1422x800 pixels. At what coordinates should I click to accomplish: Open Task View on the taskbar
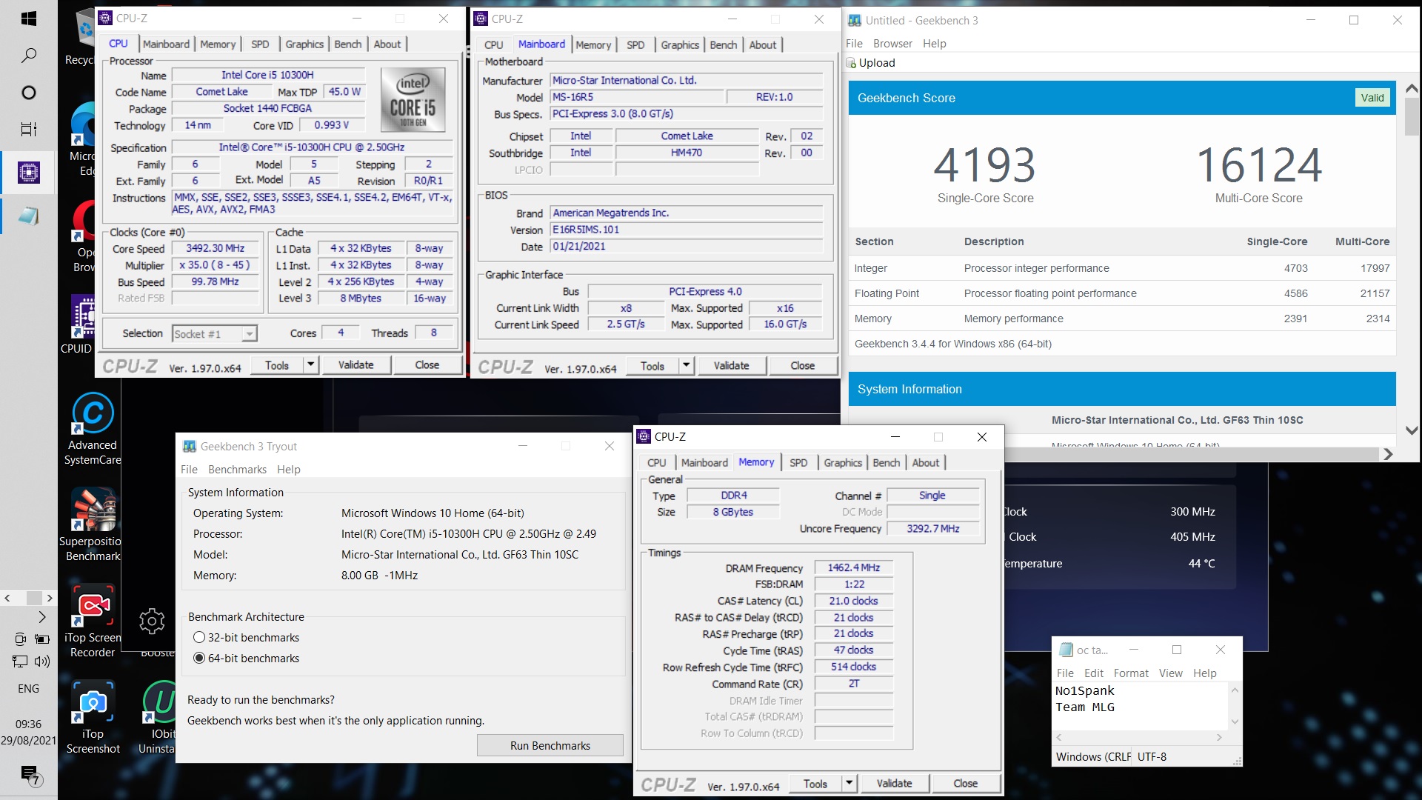(28, 130)
